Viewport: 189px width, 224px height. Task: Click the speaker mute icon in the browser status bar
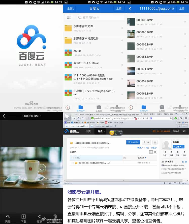(x=170, y=183)
